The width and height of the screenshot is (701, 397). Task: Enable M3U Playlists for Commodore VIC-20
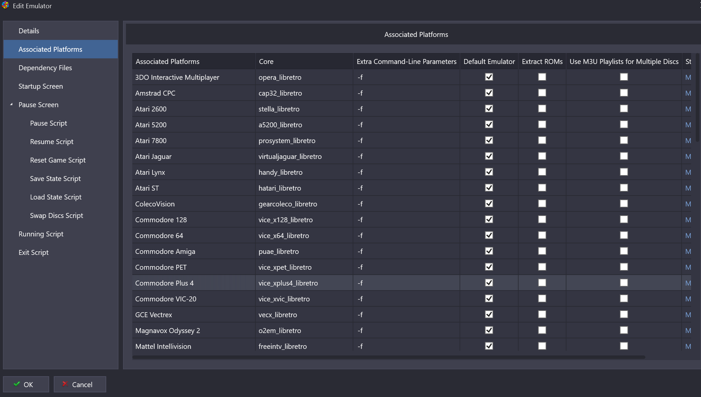[624, 298]
